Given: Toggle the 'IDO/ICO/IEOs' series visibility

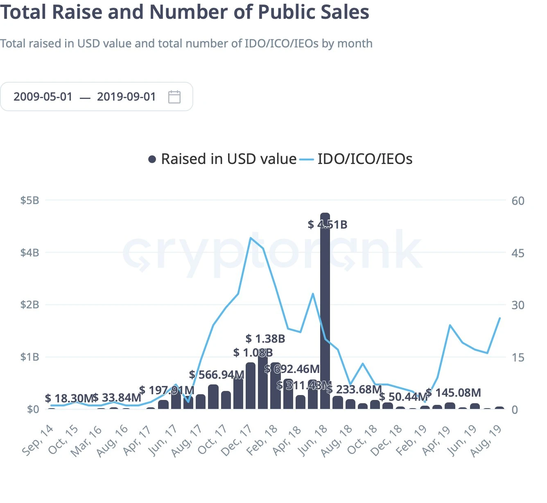Looking at the screenshot, I should [x=364, y=159].
